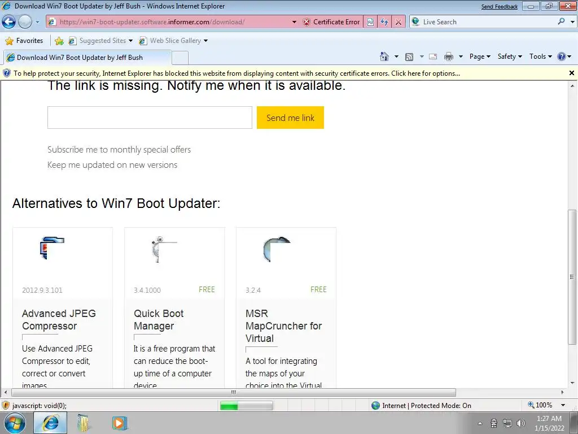This screenshot has height=434, width=578.
Task: Click the Quick Boot Manager icon
Action: pyautogui.click(x=164, y=249)
